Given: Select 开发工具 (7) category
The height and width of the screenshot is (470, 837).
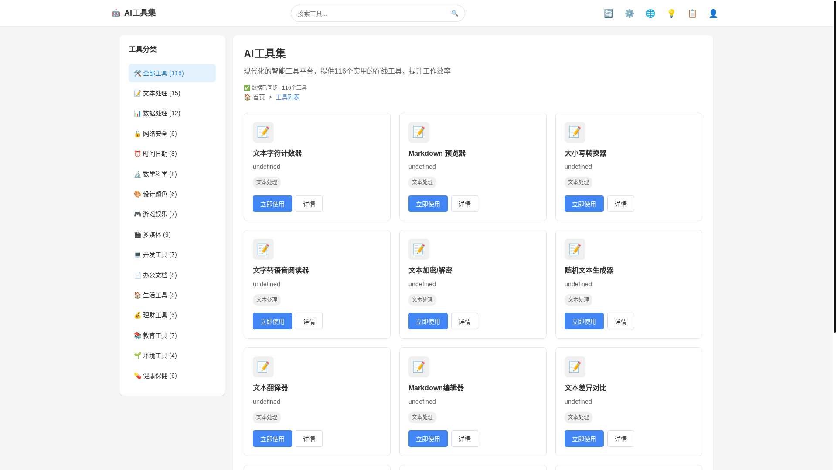Looking at the screenshot, I should pyautogui.click(x=172, y=255).
